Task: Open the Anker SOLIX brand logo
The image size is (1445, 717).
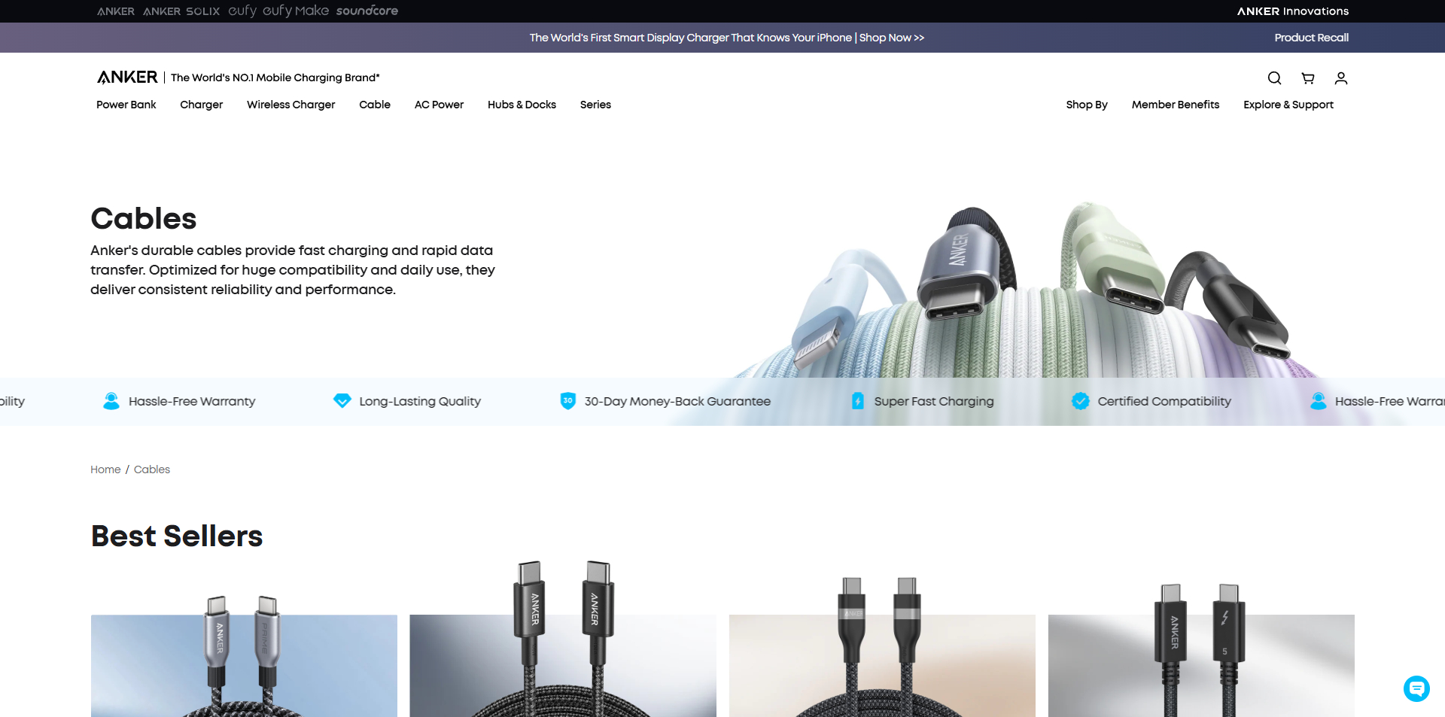Action: point(181,11)
